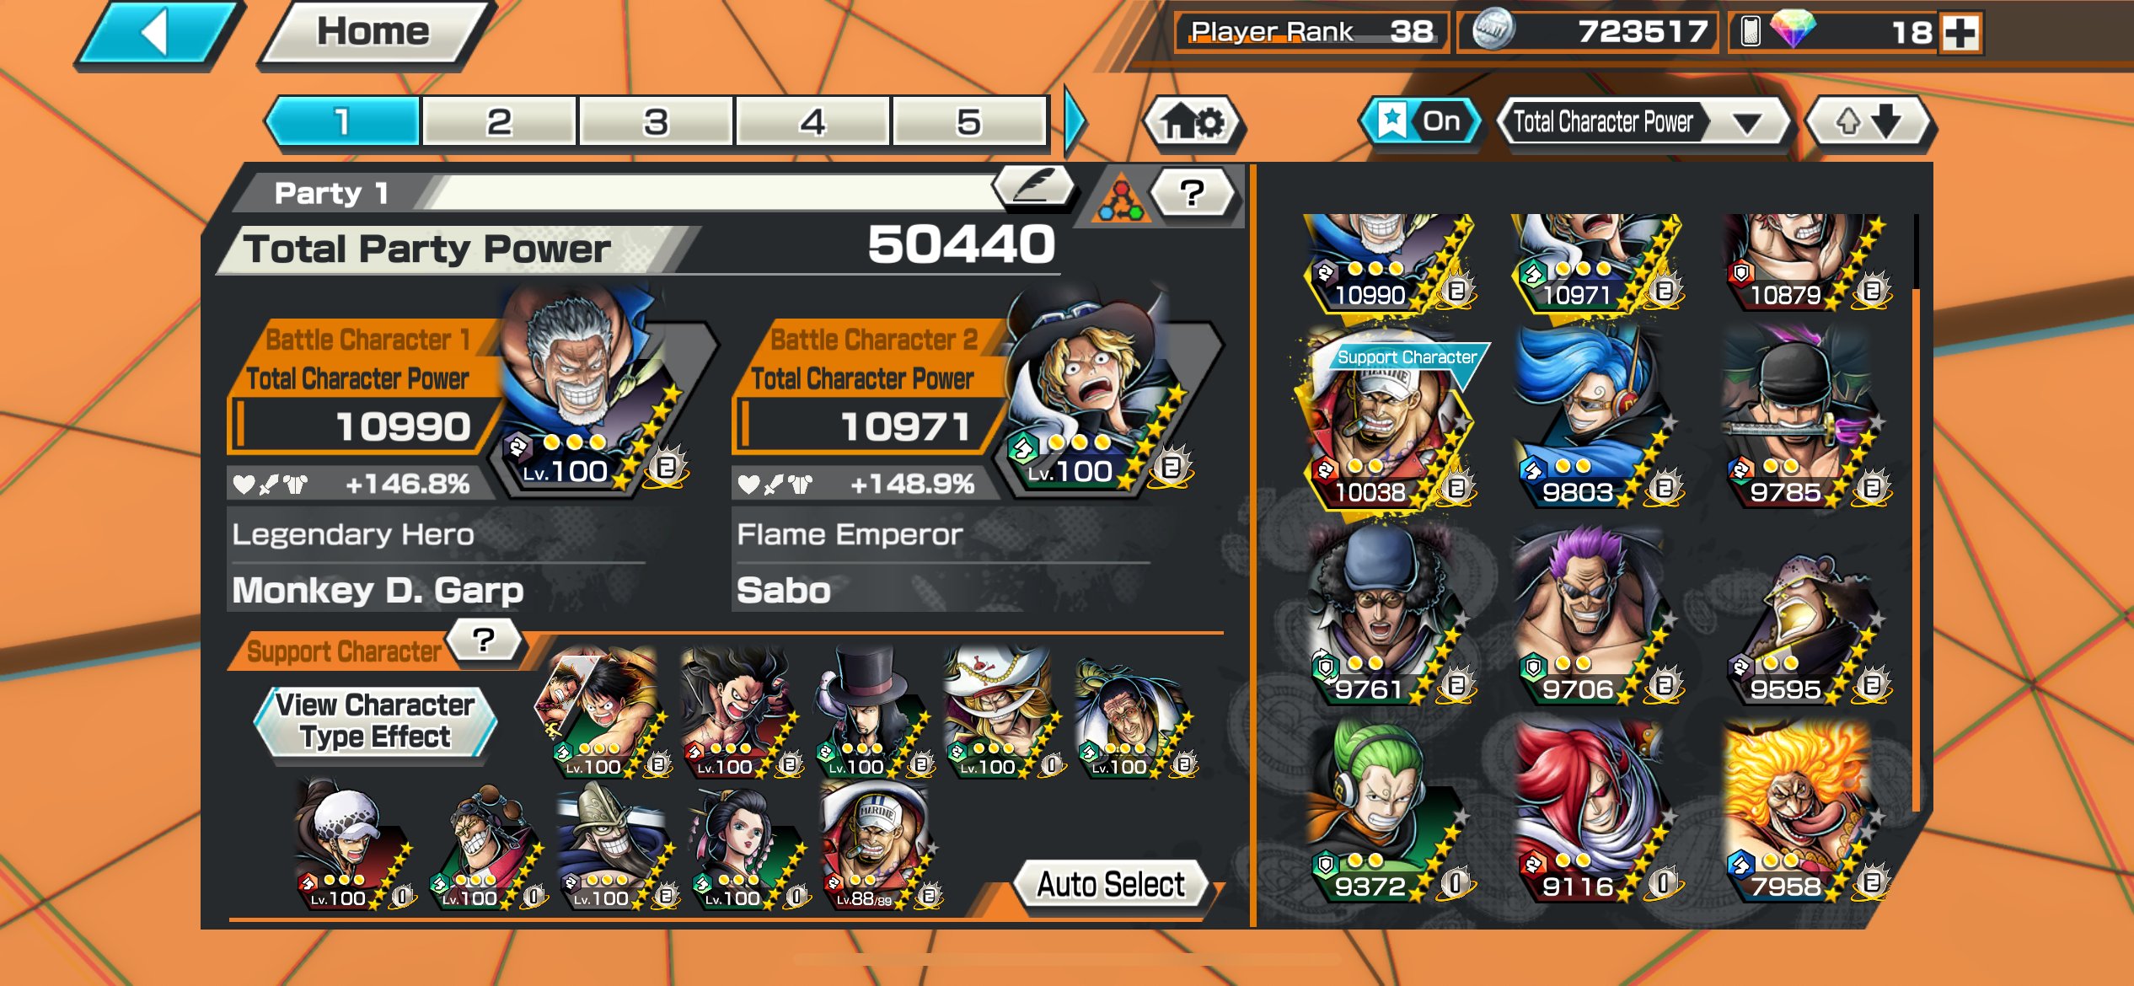
Task: Toggle the favorites filter On switch
Action: pos(1422,122)
